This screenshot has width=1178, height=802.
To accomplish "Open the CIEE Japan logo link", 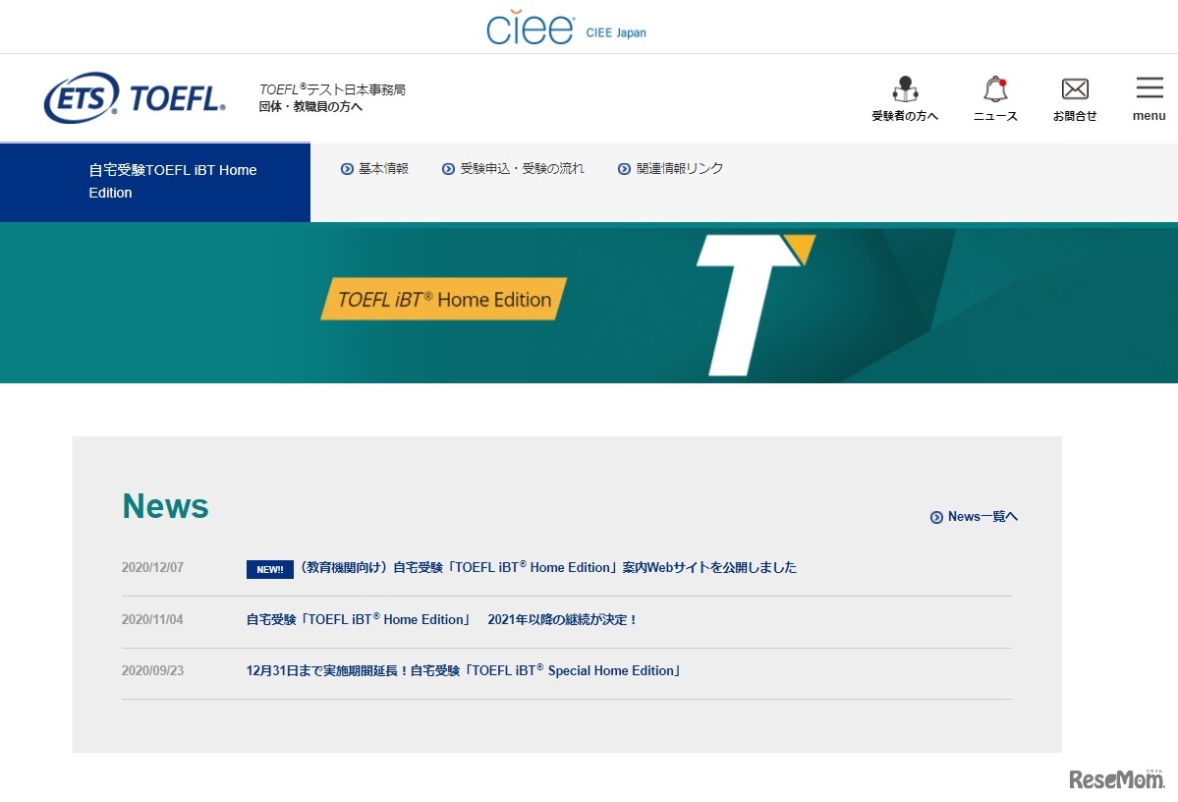I will [x=566, y=29].
